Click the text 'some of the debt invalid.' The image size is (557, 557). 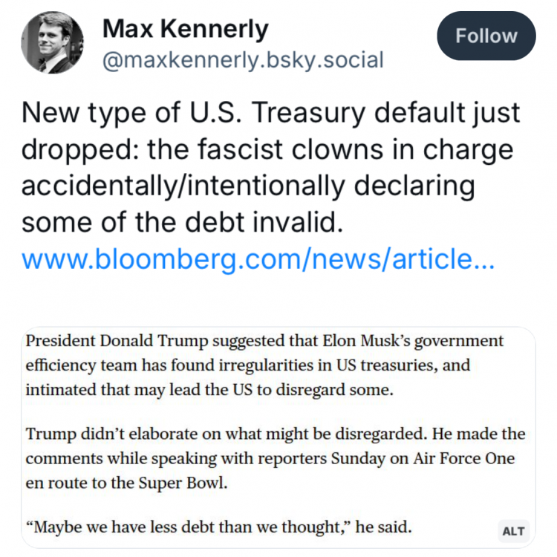[183, 222]
